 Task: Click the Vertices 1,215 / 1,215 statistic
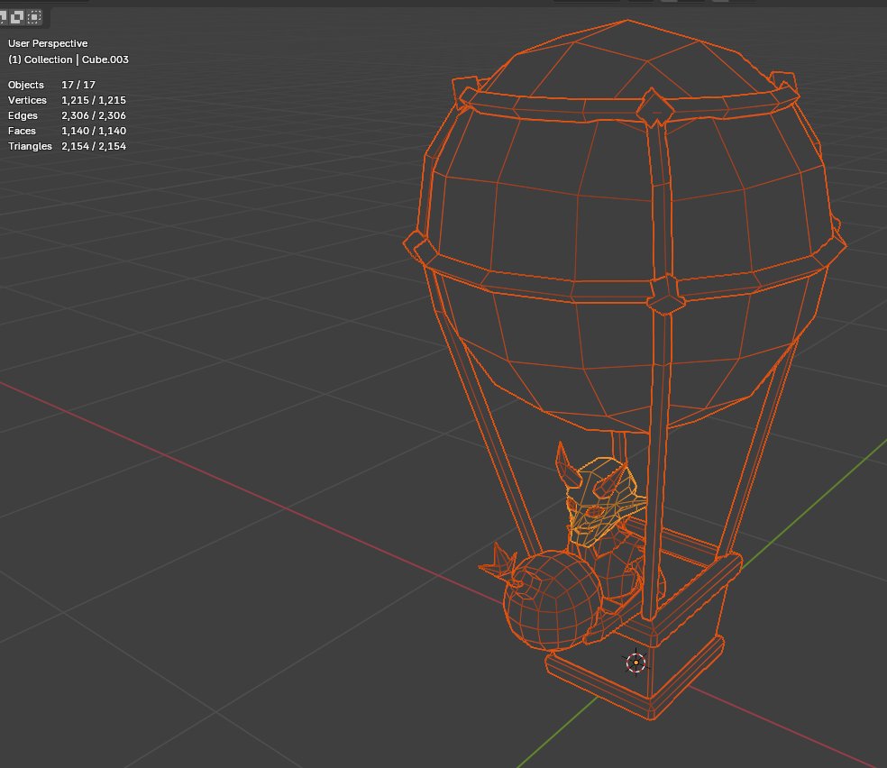coord(67,100)
